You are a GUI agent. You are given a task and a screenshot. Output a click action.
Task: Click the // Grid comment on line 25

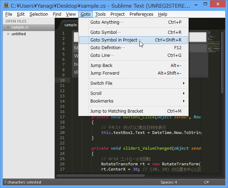tap(126, 159)
